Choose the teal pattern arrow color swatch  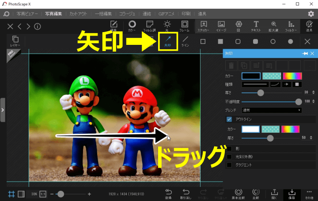(x=272, y=76)
